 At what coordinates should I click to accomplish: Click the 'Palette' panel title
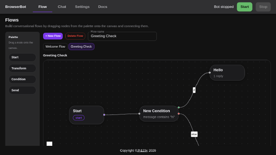13,37
